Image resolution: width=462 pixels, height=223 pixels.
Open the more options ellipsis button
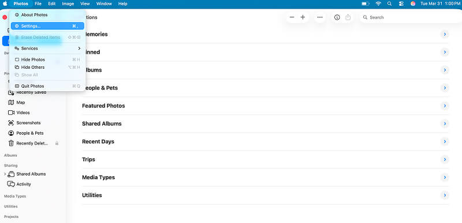click(320, 17)
